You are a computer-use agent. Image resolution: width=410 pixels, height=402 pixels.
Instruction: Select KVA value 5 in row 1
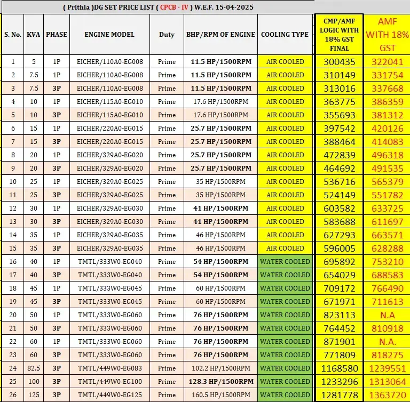34,62
